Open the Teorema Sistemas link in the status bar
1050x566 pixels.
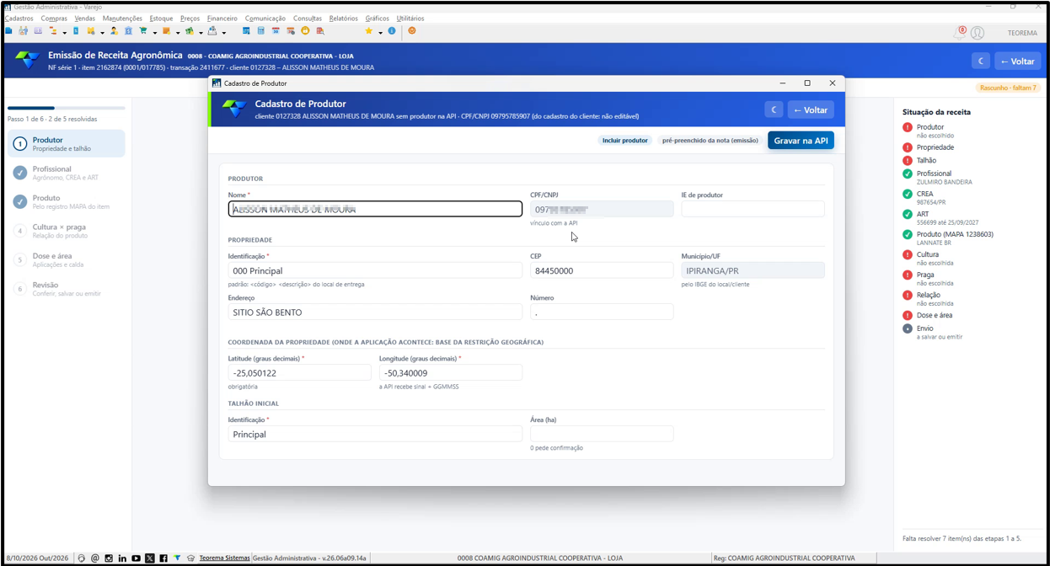[224, 558]
